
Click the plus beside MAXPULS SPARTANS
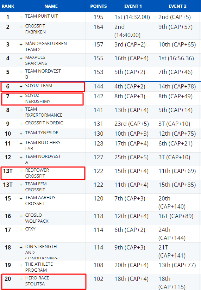click(x=21, y=58)
